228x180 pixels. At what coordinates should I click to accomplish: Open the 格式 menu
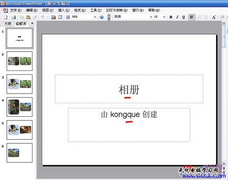click(x=80, y=10)
